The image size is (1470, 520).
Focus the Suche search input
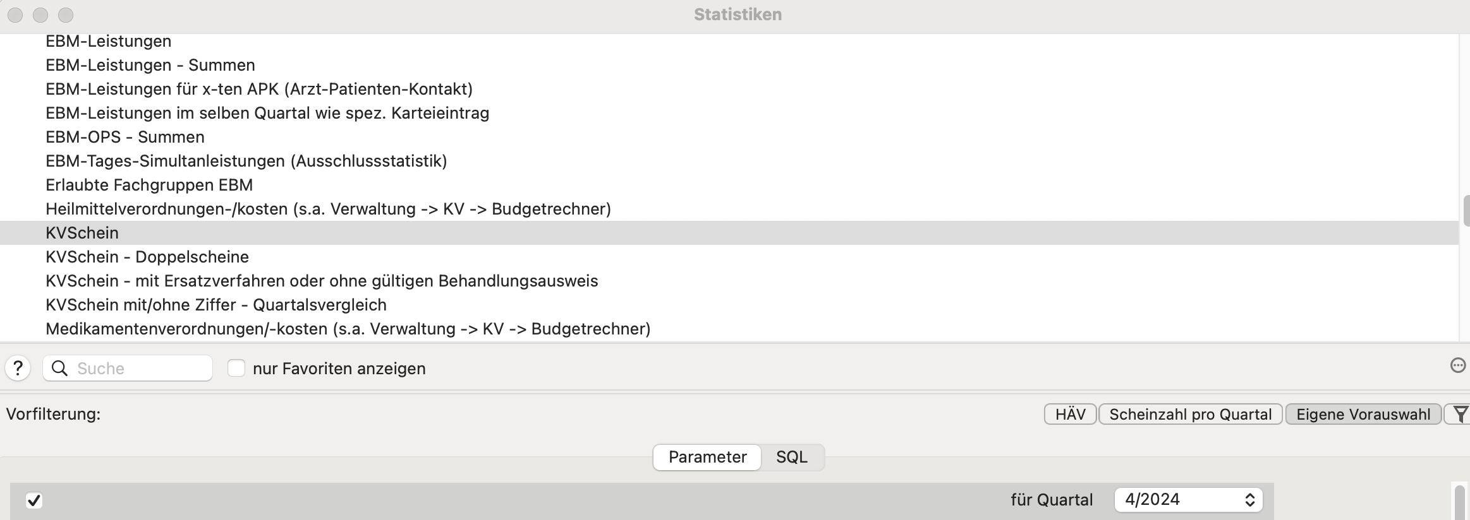[139, 369]
